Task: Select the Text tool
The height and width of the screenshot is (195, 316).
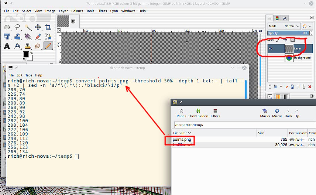Action: coord(7,46)
